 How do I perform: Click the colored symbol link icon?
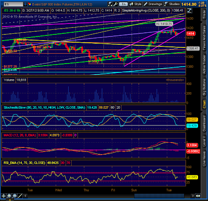point(30,4)
